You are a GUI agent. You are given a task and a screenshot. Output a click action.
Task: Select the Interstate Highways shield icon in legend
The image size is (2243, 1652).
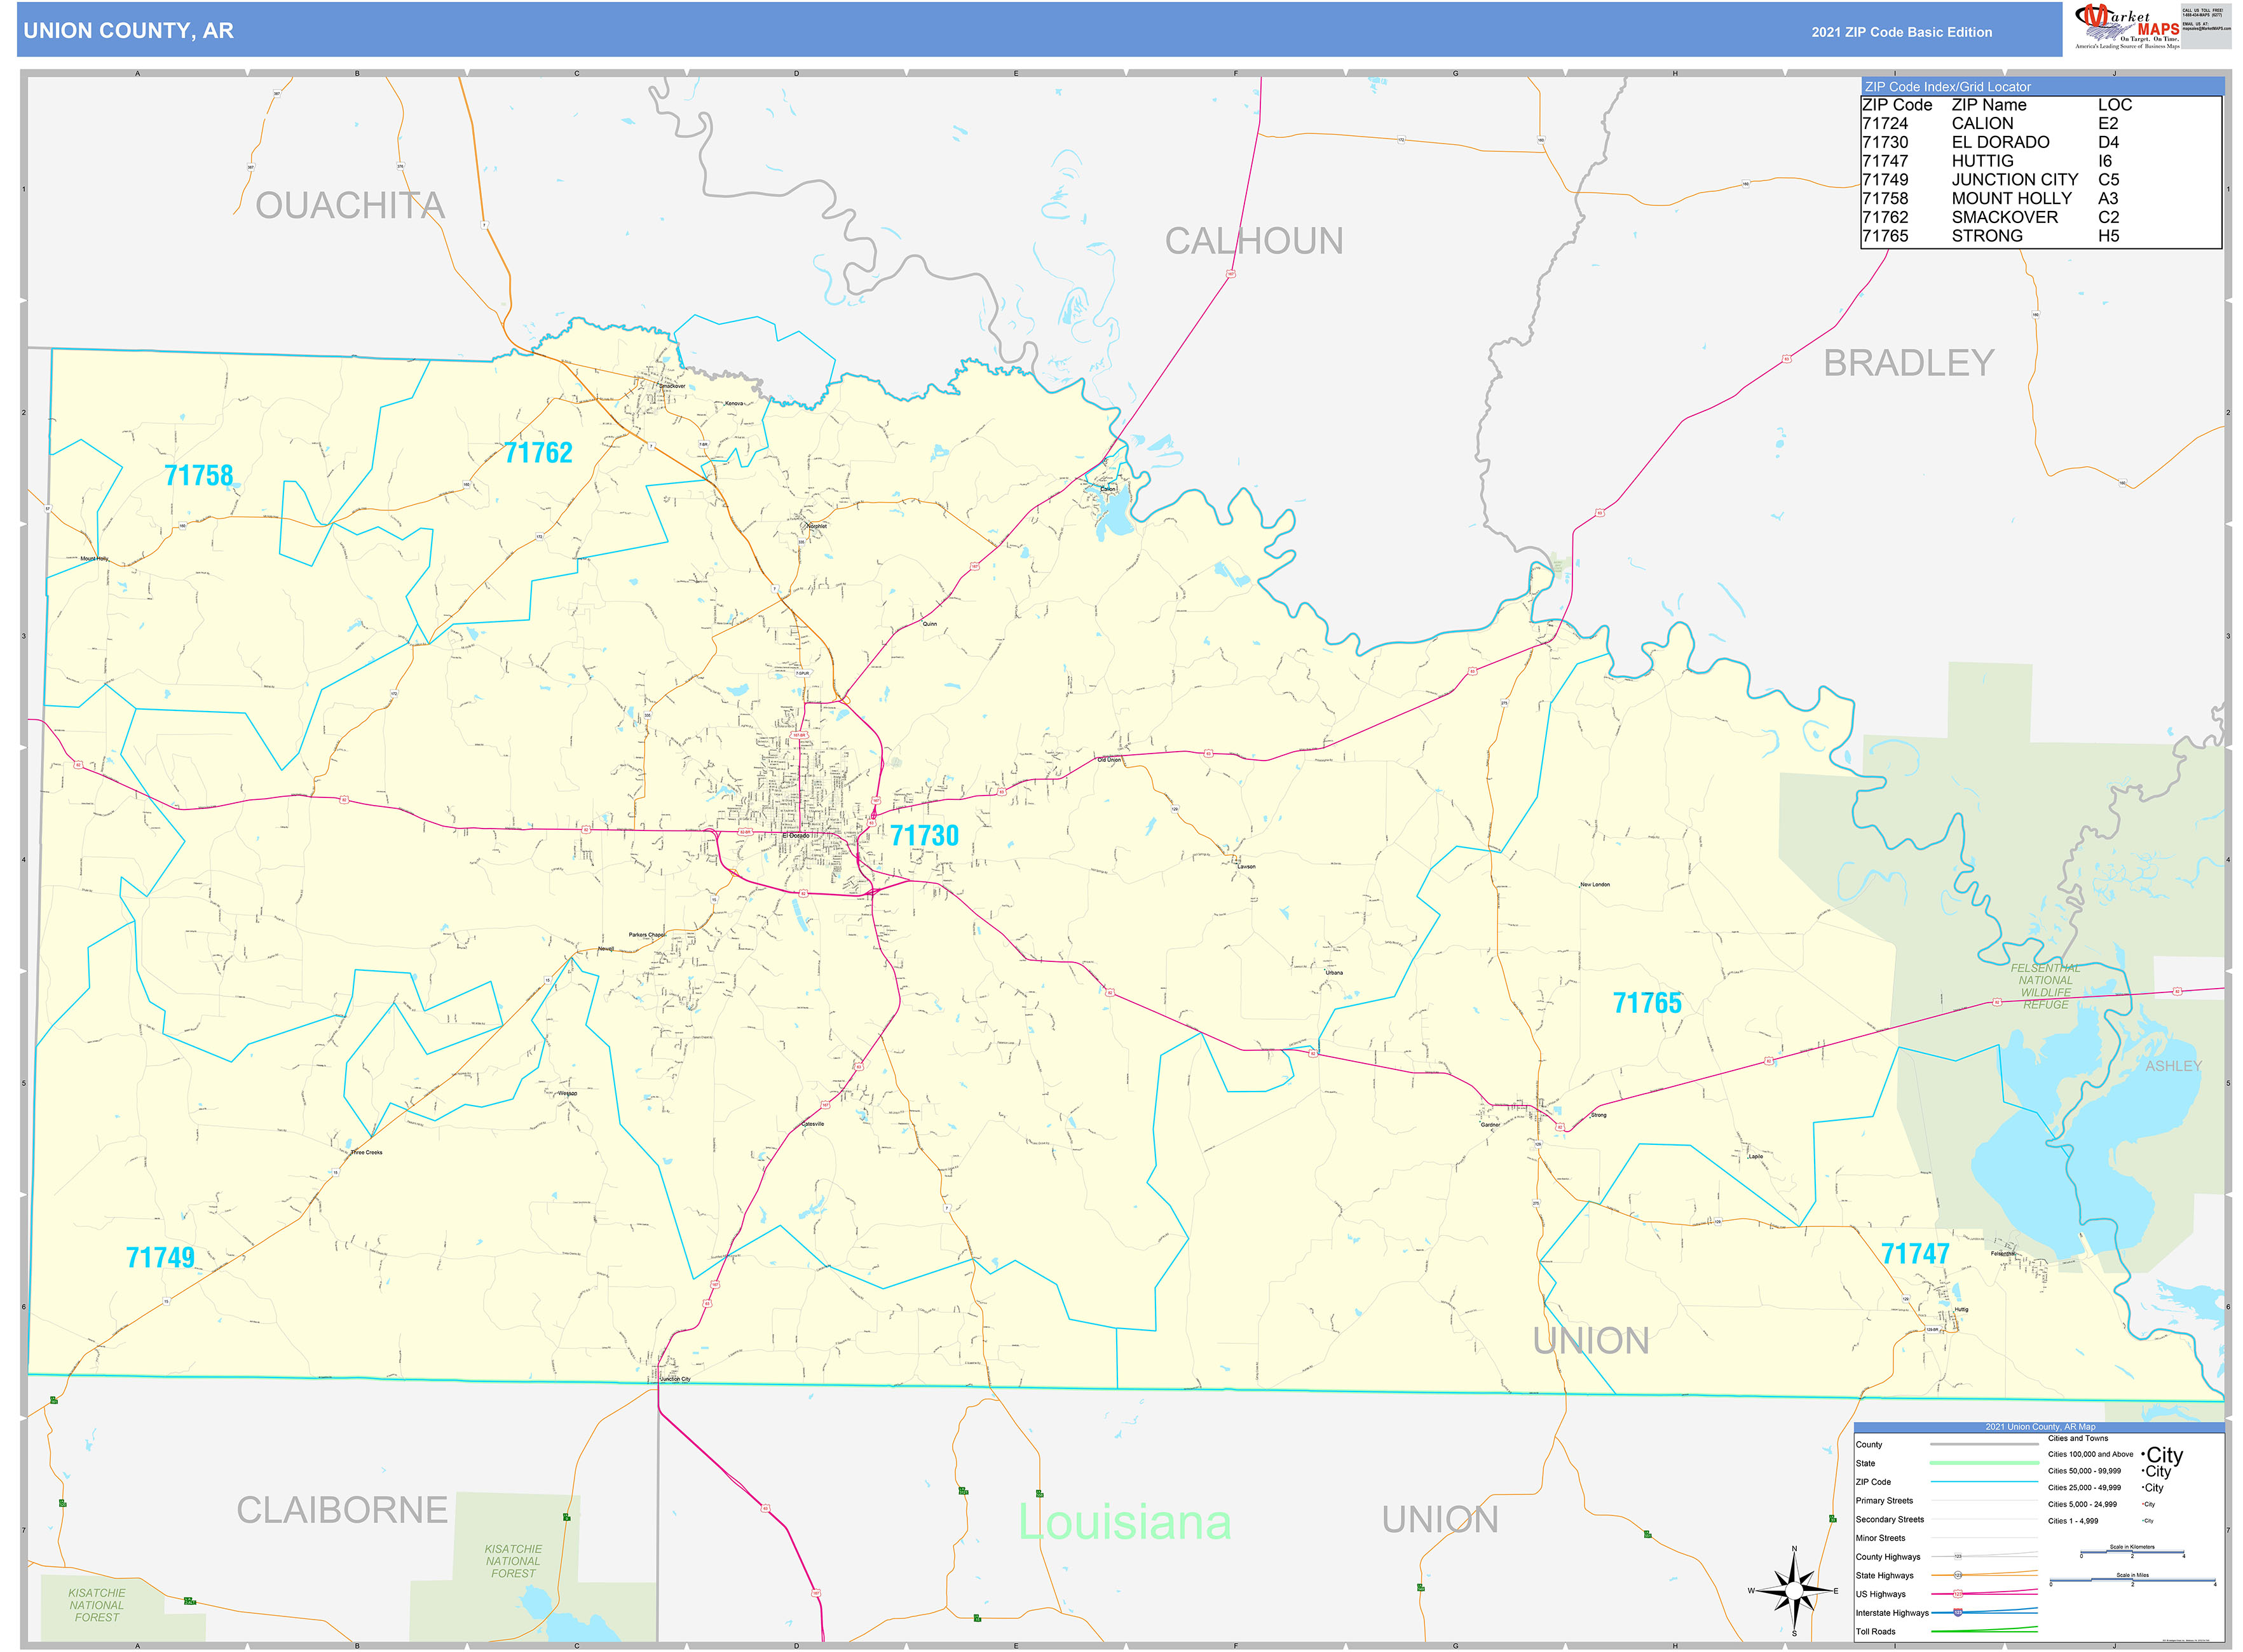coord(1959,1612)
